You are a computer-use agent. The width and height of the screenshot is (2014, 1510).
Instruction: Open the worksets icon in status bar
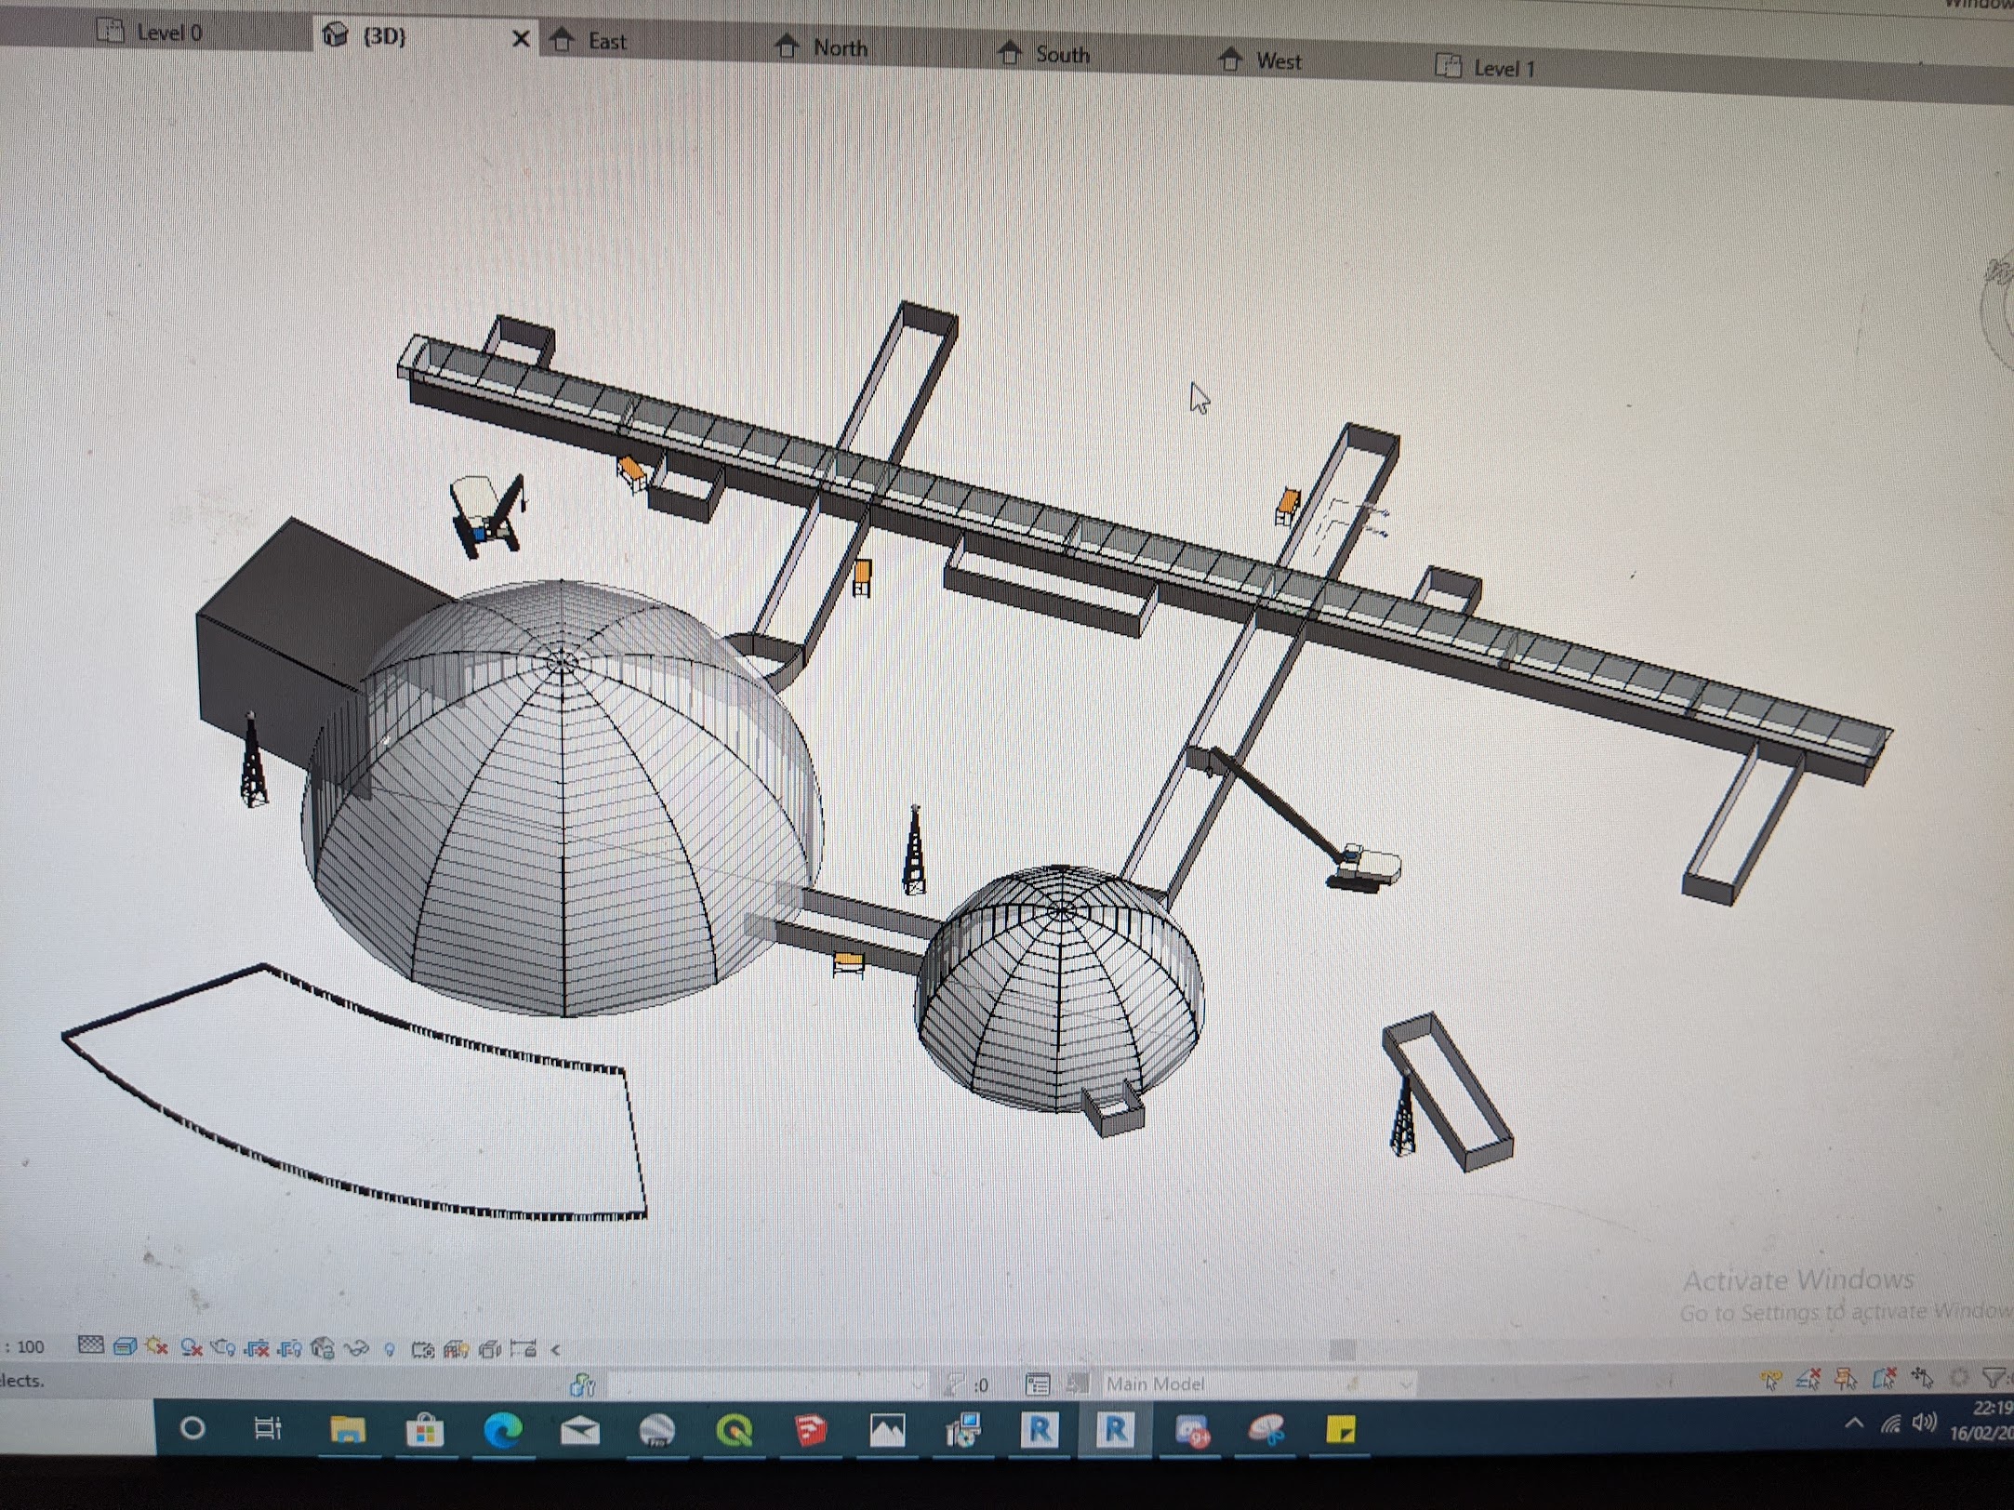[583, 1386]
